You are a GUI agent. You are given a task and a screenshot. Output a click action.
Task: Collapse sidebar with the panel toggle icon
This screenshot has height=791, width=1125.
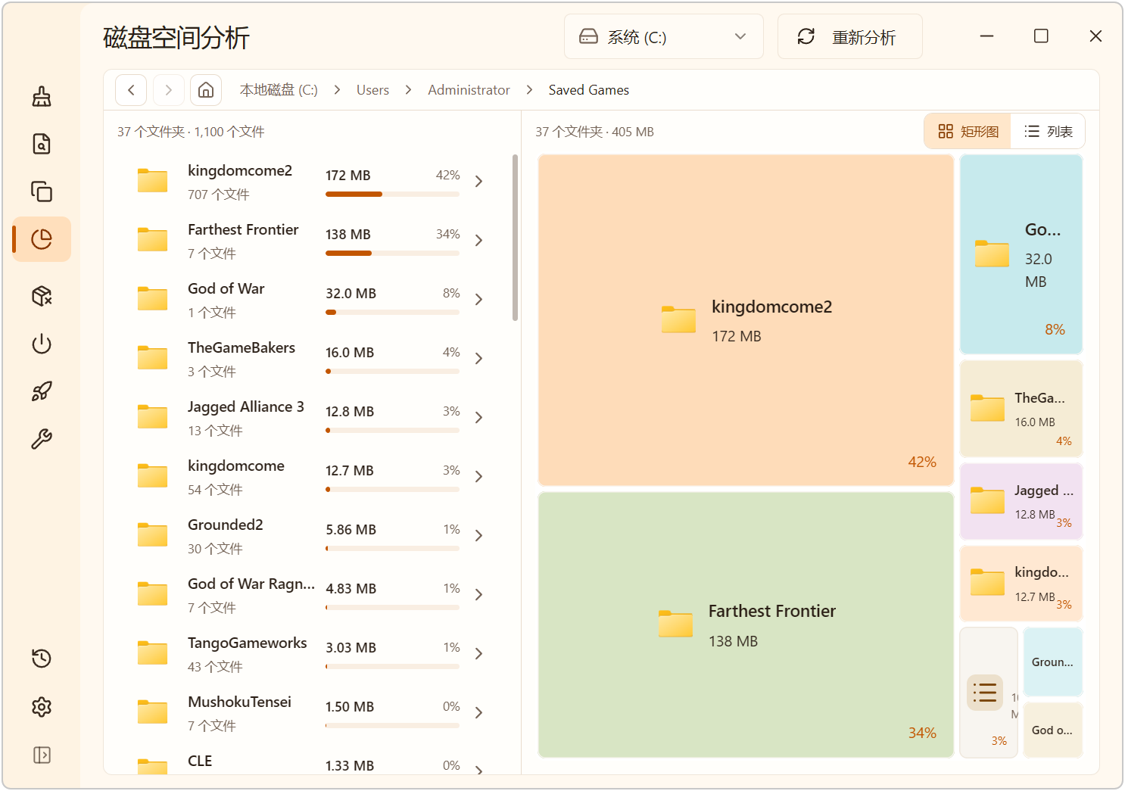(42, 755)
